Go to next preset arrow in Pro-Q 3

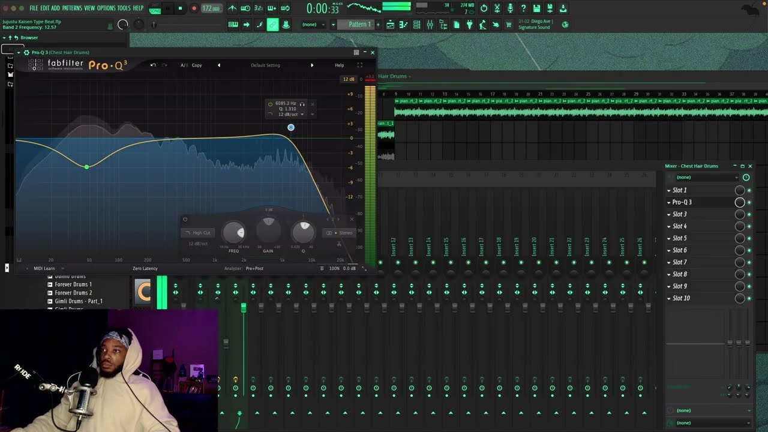311,65
